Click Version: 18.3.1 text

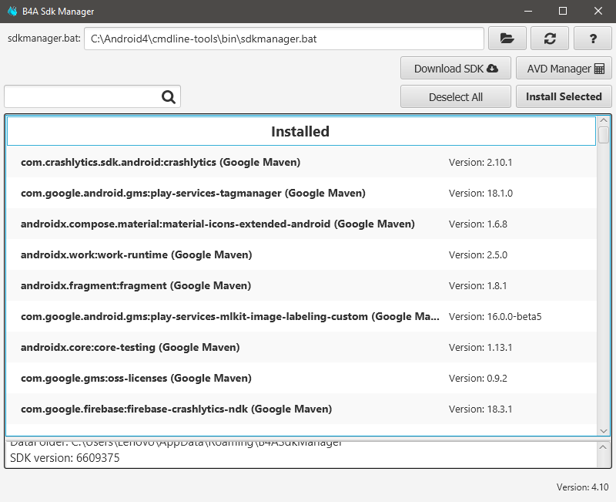[480, 409]
